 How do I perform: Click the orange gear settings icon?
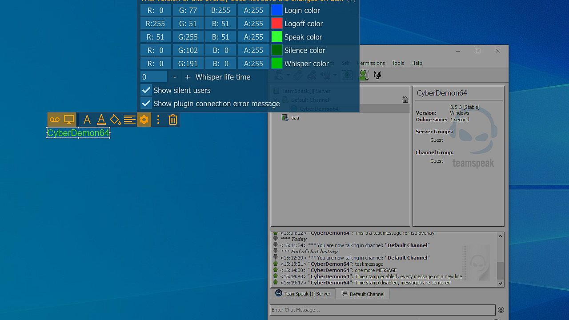144,120
